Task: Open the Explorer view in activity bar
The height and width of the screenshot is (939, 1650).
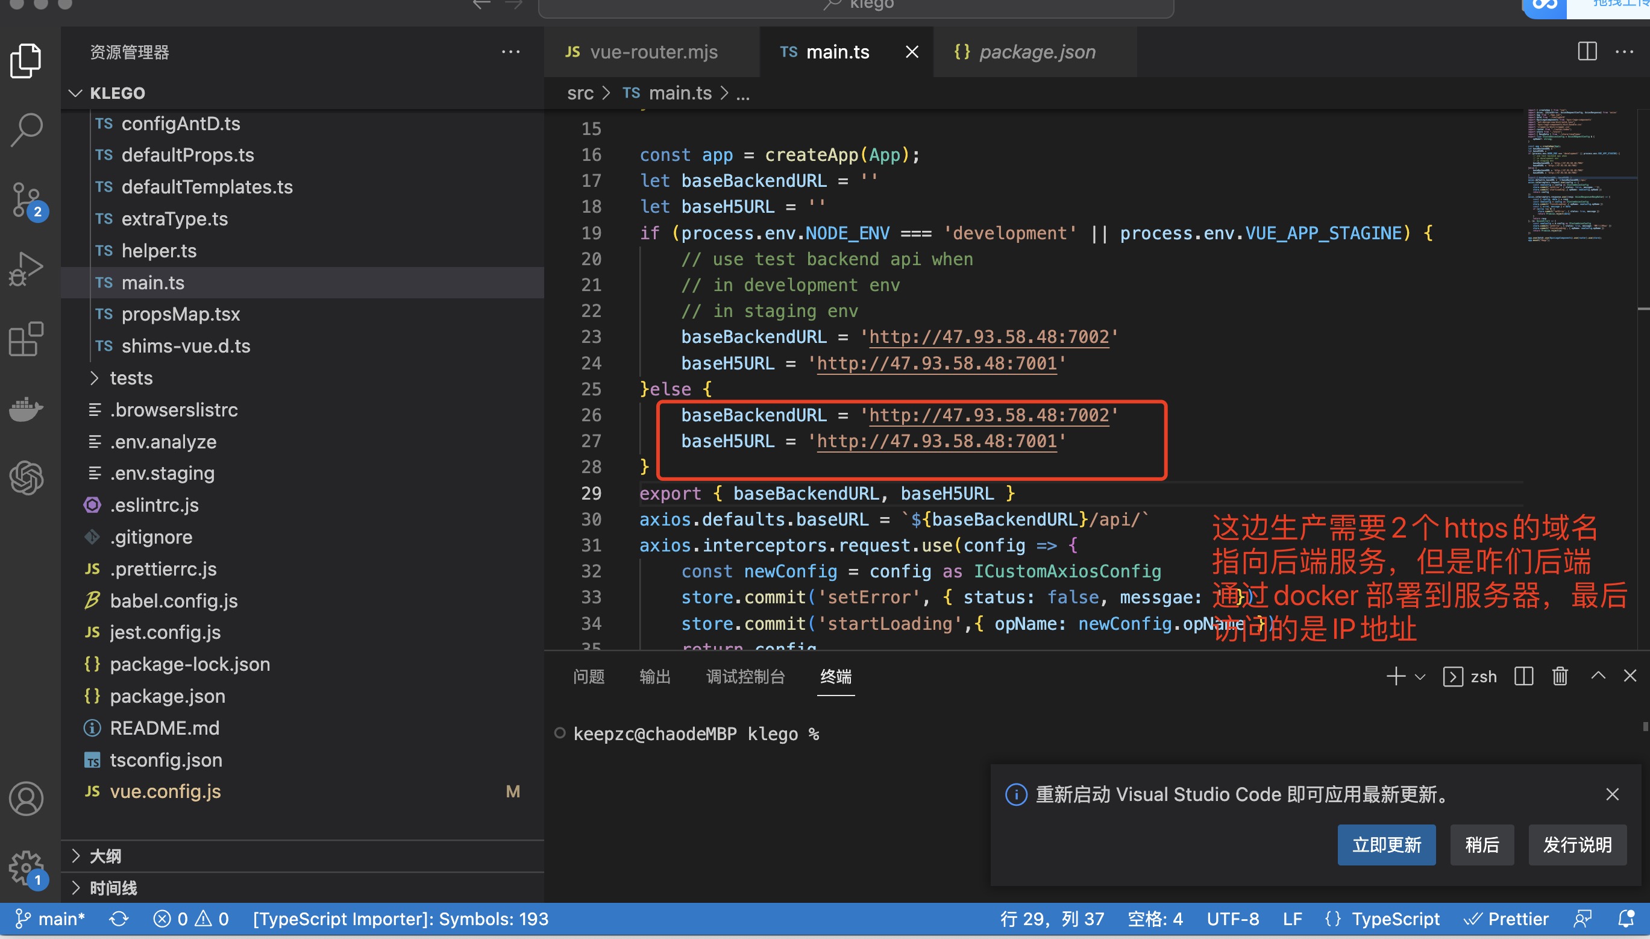Action: tap(27, 61)
